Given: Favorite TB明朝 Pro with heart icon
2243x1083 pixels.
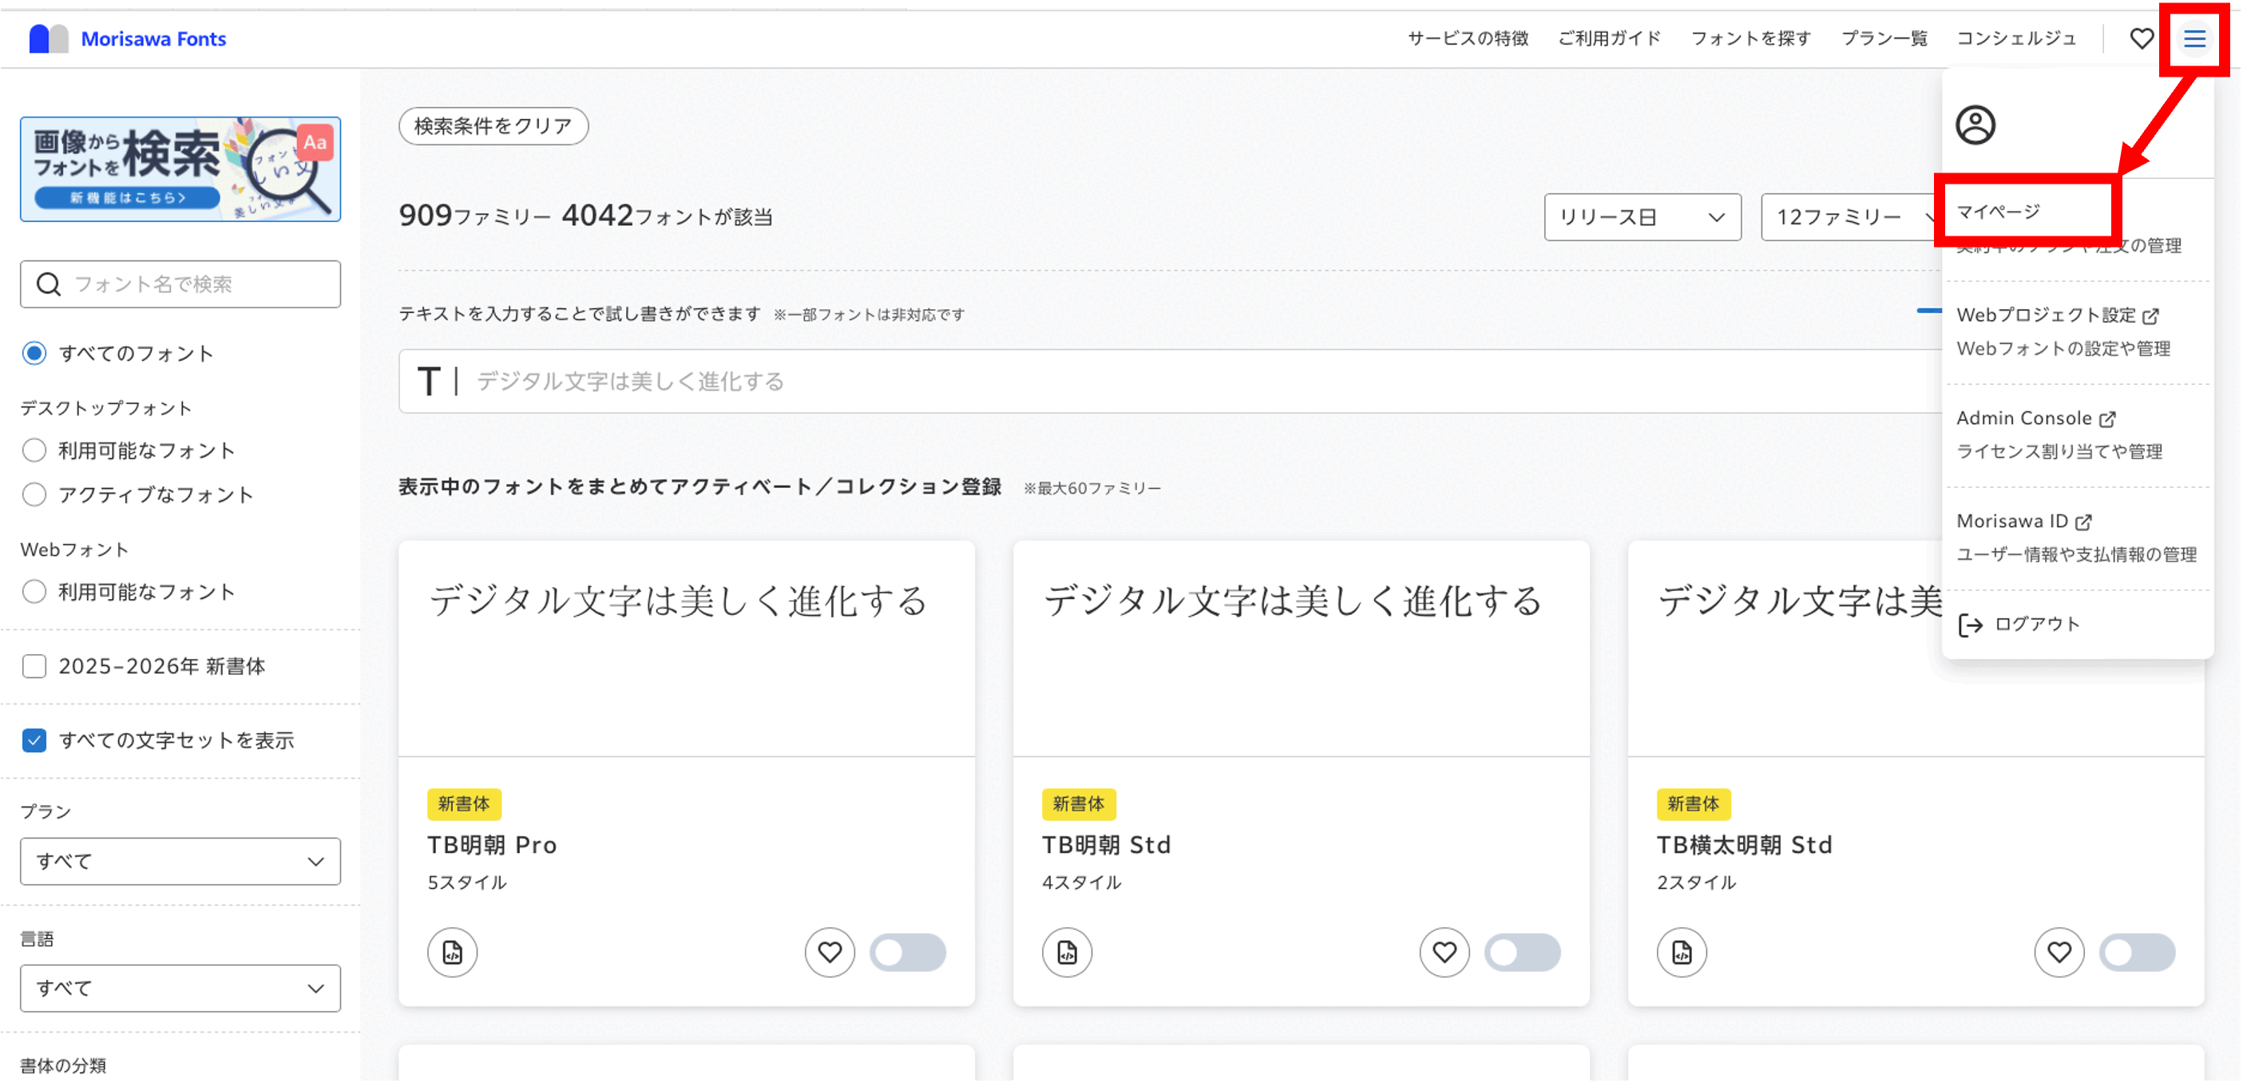Looking at the screenshot, I should point(830,952).
